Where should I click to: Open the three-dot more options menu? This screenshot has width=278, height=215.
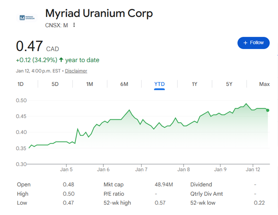point(74,25)
